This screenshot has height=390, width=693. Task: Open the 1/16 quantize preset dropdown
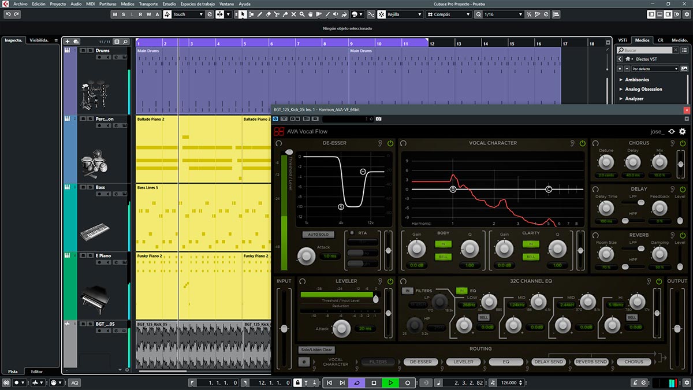[x=503, y=14]
